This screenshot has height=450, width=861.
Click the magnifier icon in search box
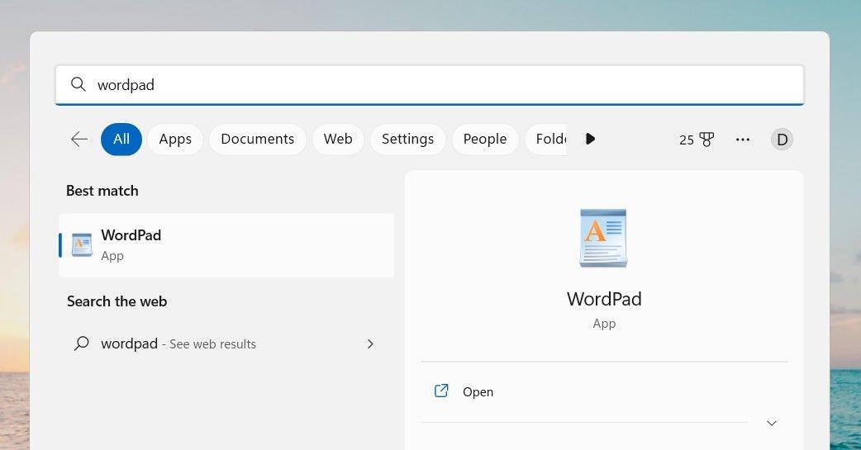[78, 84]
